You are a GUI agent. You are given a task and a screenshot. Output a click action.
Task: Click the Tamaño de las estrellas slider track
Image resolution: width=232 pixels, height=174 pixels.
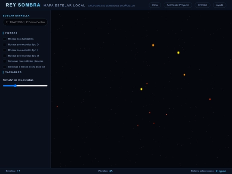(25, 85)
